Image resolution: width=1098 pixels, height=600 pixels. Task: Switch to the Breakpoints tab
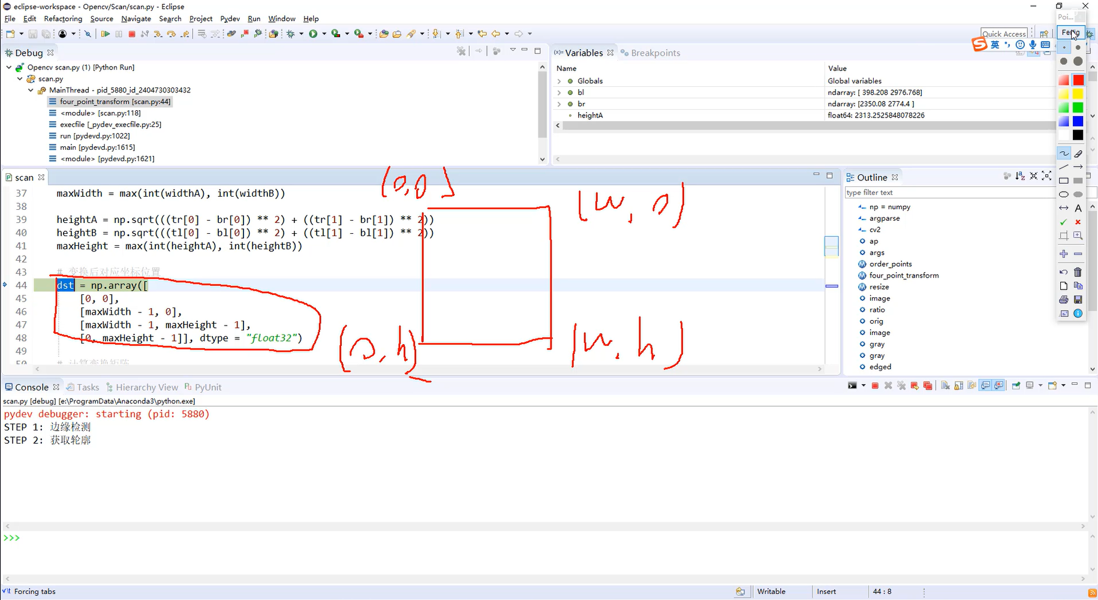pos(650,53)
